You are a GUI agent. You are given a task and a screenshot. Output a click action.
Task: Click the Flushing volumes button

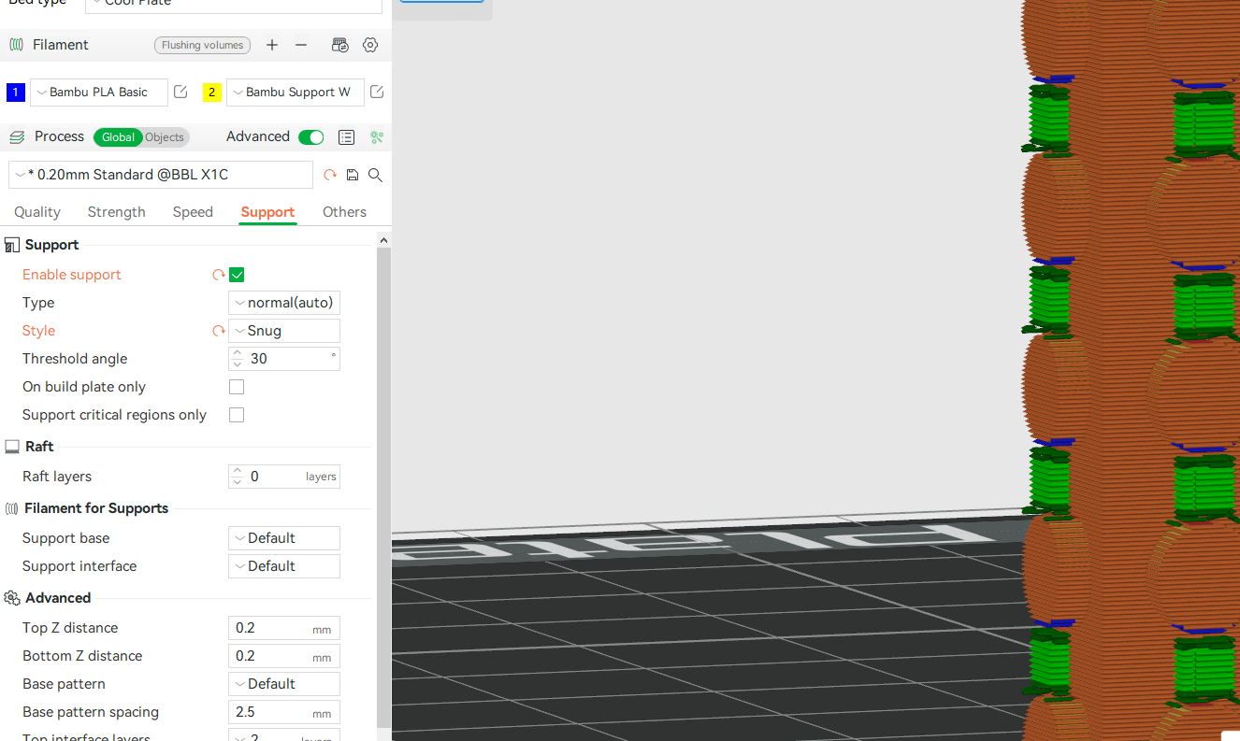(x=202, y=45)
